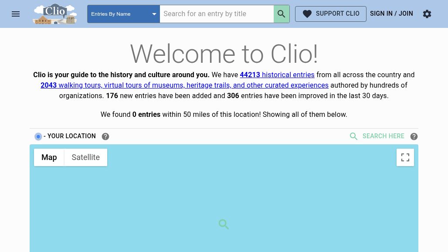The height and width of the screenshot is (252, 448).
Task: Expand the Entries By Name dropdown
Action: point(123,14)
